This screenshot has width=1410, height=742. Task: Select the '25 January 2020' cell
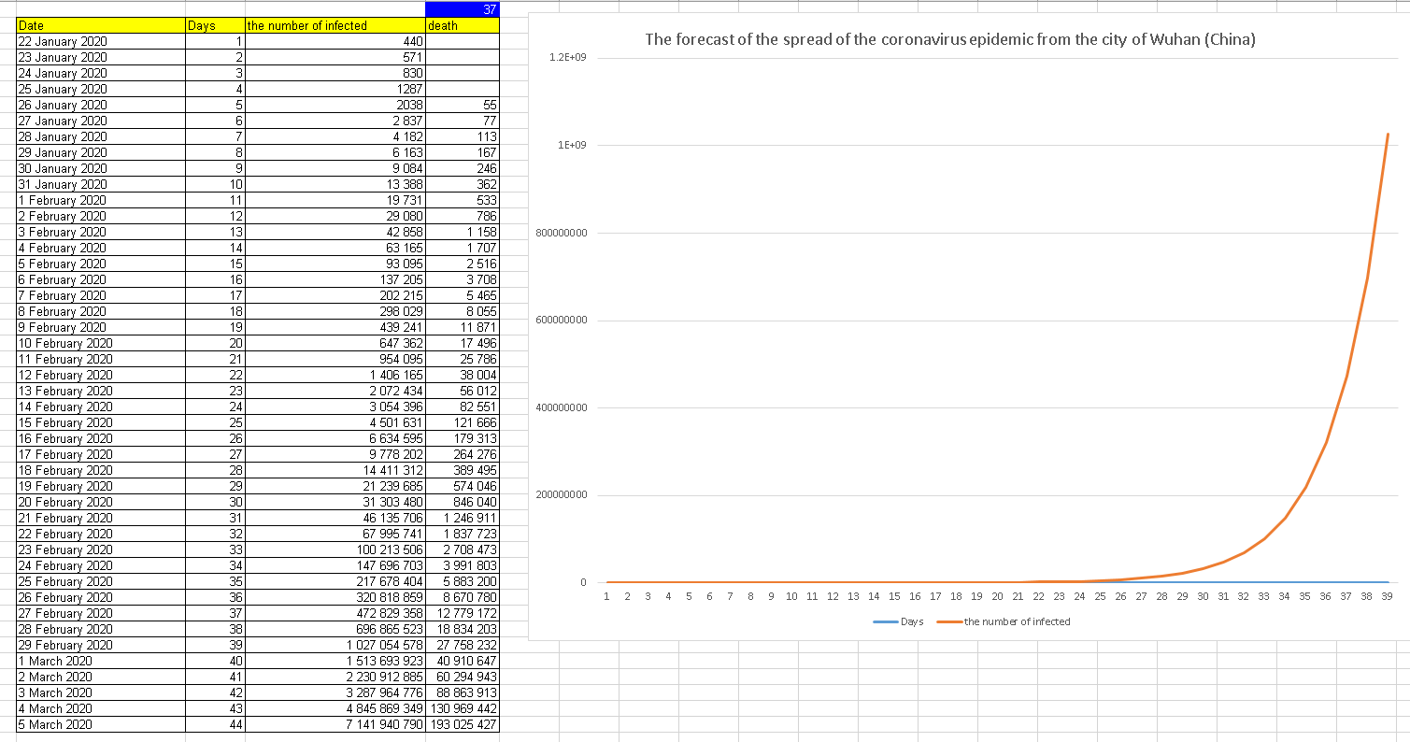click(101, 90)
